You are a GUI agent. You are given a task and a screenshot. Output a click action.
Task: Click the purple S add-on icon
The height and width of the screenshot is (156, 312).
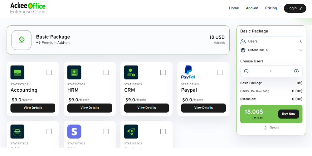pos(74,132)
